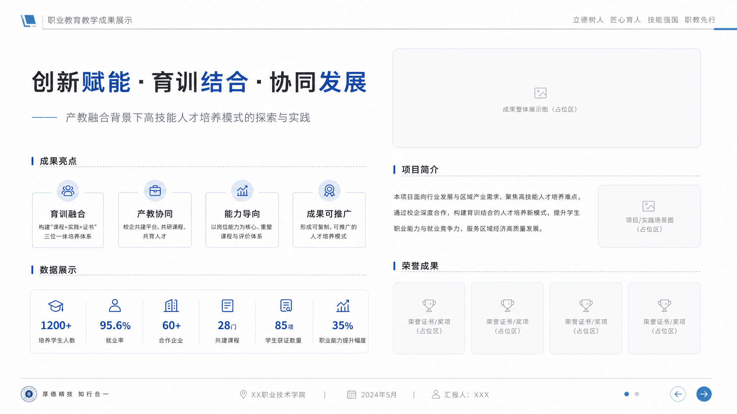Click the briefcase icon above 产教协同

(x=155, y=190)
